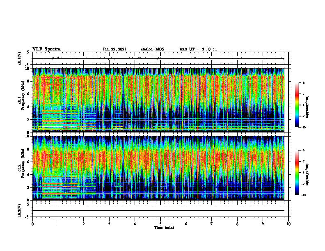Click the "ch.3(V)" axis label
Viewport: 325px width, 251px height.
20,210
